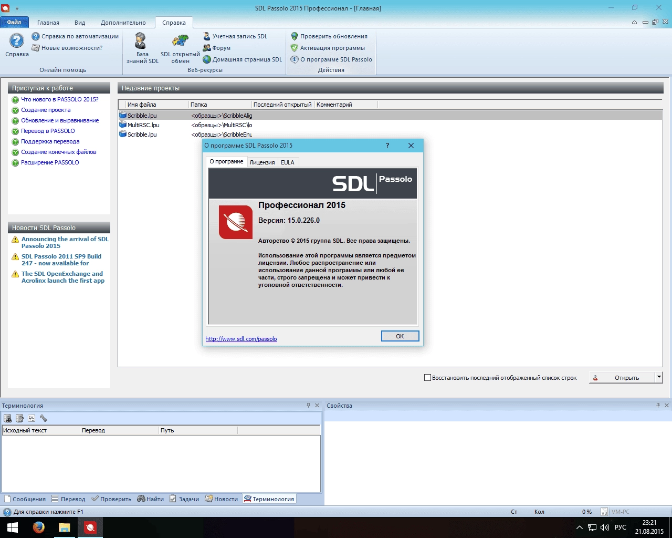672x538 pixels.
Task: Click Активация программы
Action: [x=328, y=48]
